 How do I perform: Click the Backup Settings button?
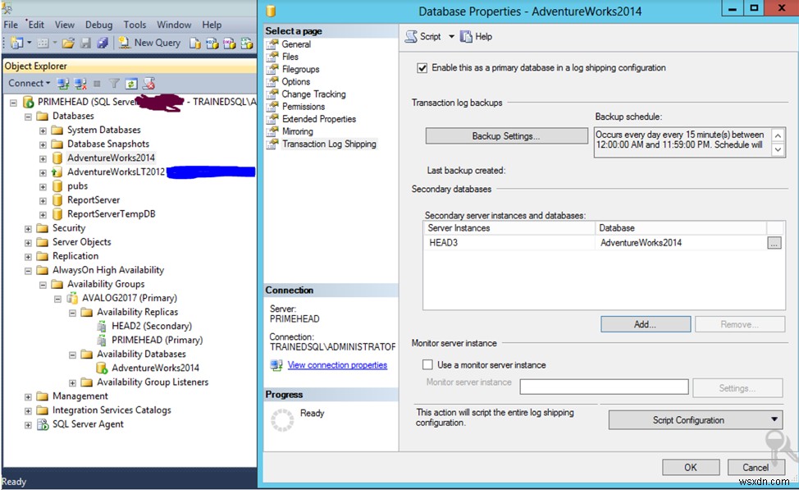point(506,136)
